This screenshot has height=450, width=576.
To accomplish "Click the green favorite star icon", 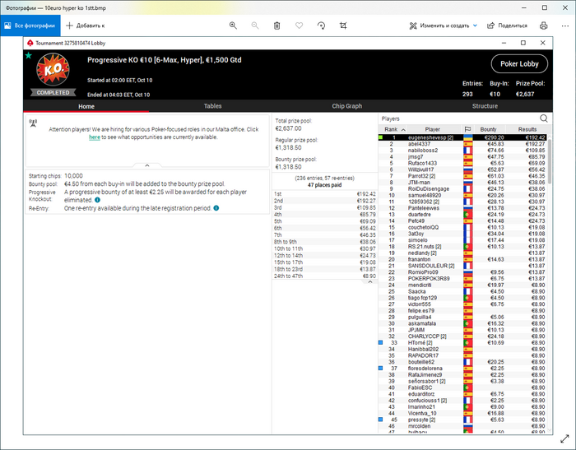I will click(28, 55).
